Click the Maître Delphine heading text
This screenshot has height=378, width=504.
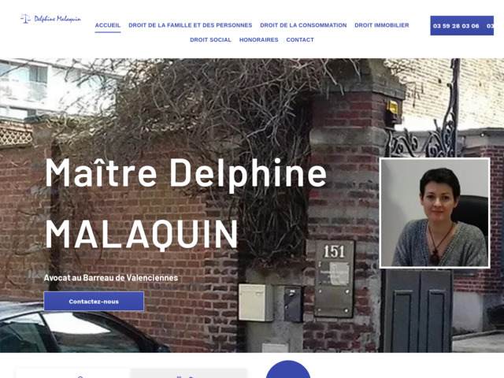(186, 173)
